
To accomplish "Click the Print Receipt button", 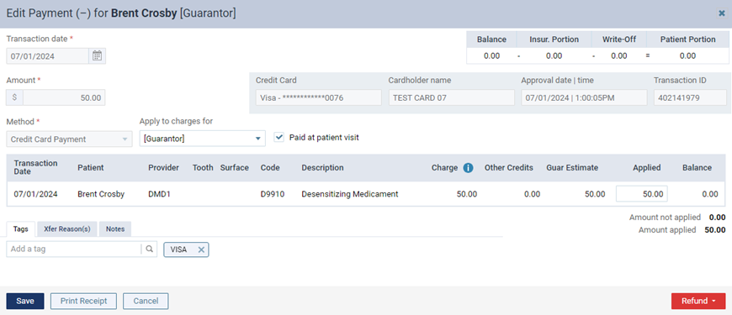I will [83, 301].
